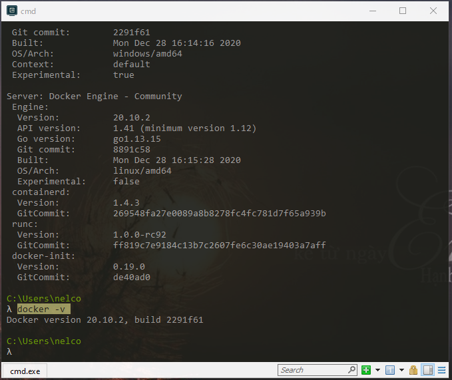Close the cmd window
452x380 pixels.
[433, 11]
